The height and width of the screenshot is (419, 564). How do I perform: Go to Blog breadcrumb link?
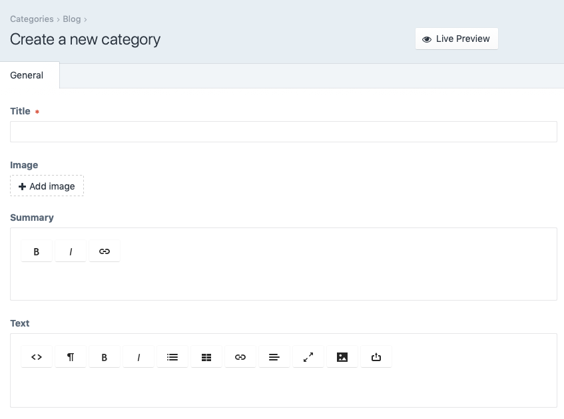[x=71, y=19]
